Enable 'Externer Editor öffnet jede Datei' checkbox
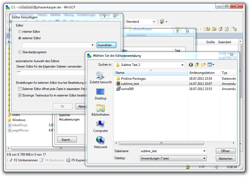Viewport: 250px width, 177px height. click(x=20, y=89)
